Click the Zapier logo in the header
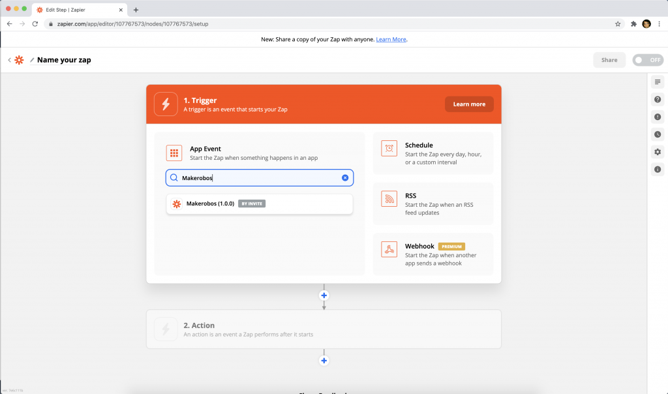The width and height of the screenshot is (668, 394). 19,60
